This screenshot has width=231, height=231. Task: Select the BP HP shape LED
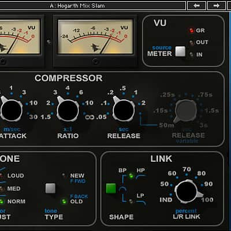click(131, 176)
